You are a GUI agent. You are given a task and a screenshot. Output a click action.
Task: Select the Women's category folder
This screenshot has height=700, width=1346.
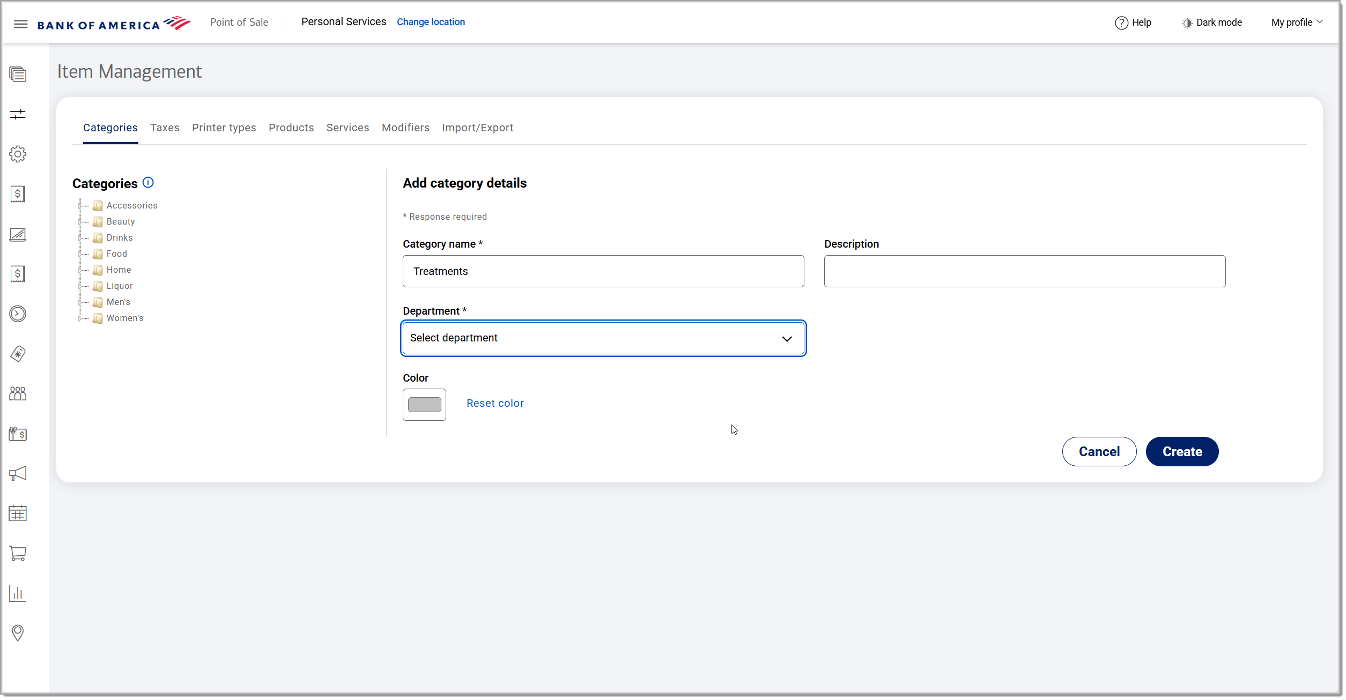124,318
